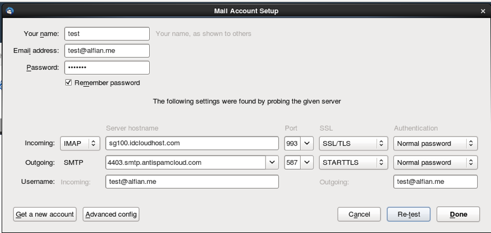This screenshot has width=491, height=233.
Task: Open the Incoming IMAP protocol dropdown
Action: pyautogui.click(x=80, y=143)
